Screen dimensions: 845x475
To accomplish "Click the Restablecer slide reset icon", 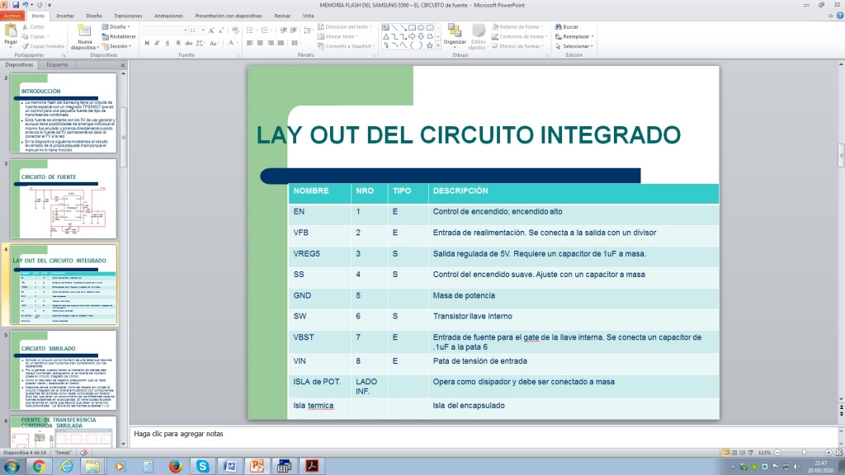I will (120, 36).
